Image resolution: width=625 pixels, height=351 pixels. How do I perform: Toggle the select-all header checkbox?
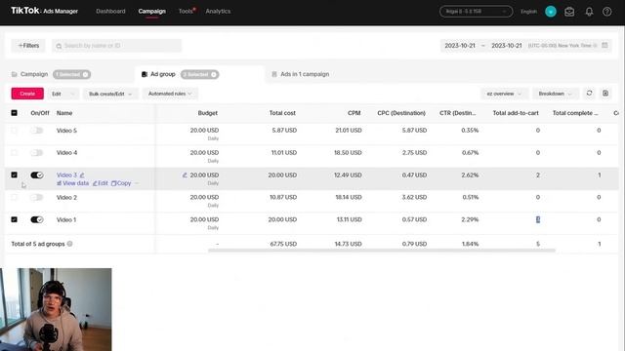pos(14,113)
